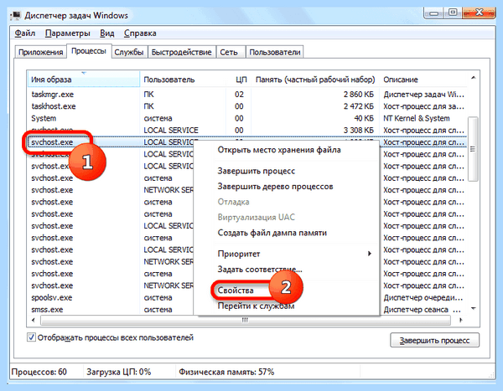Click the NT Kernel & System description
This screenshot has height=391, width=503.
pyautogui.click(x=417, y=118)
